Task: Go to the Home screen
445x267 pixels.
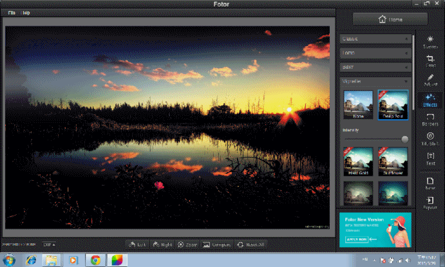Action: point(390,19)
